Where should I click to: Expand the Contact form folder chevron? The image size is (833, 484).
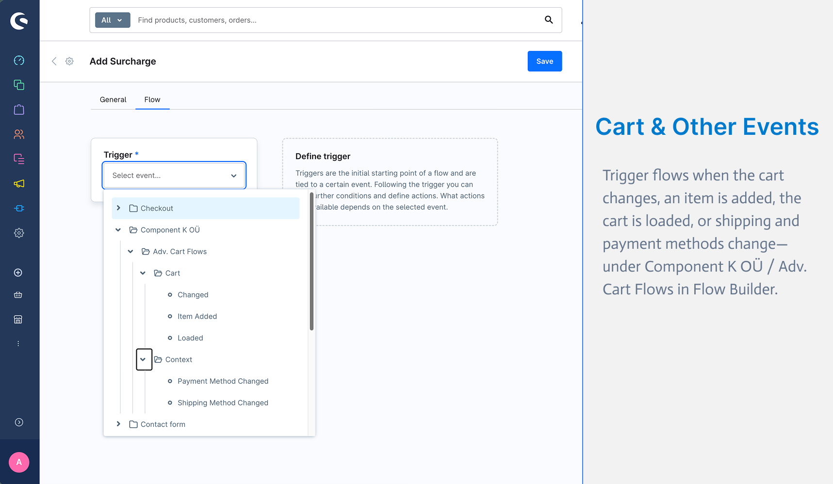[x=118, y=424]
